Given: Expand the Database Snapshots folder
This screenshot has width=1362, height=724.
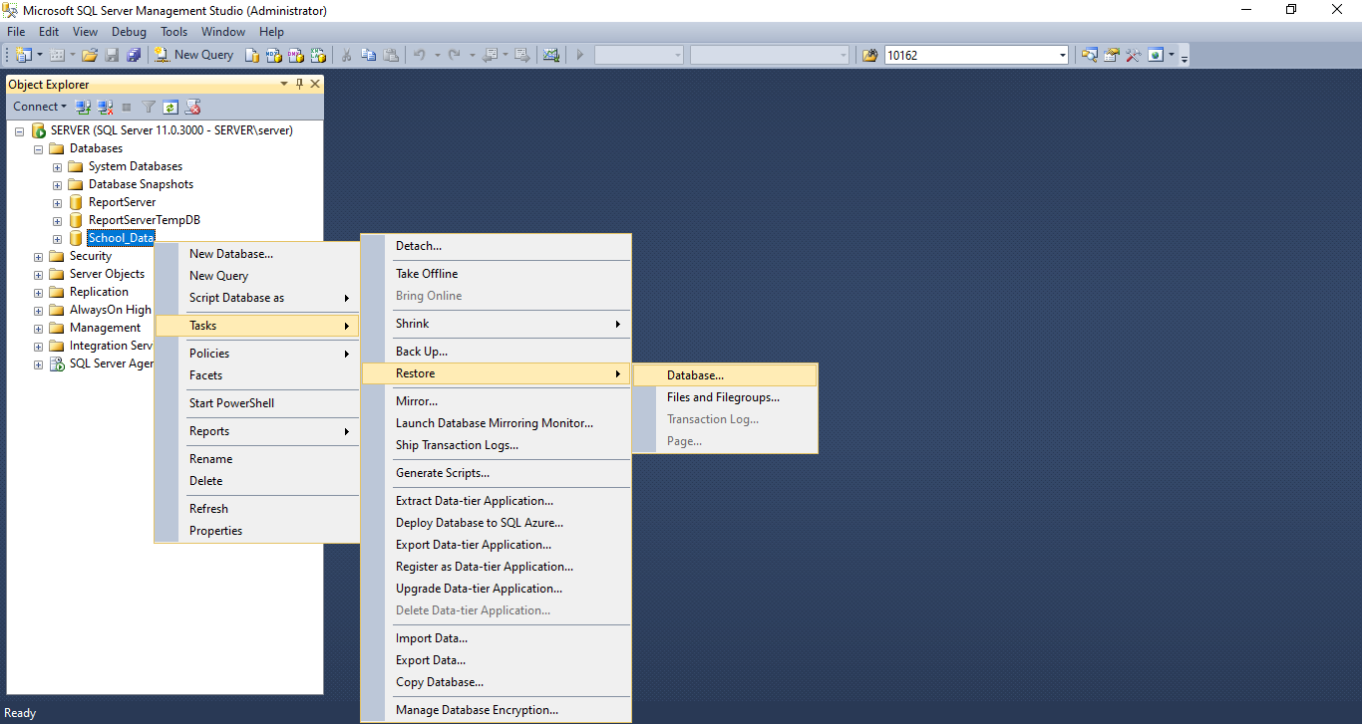Looking at the screenshot, I should pyautogui.click(x=57, y=184).
